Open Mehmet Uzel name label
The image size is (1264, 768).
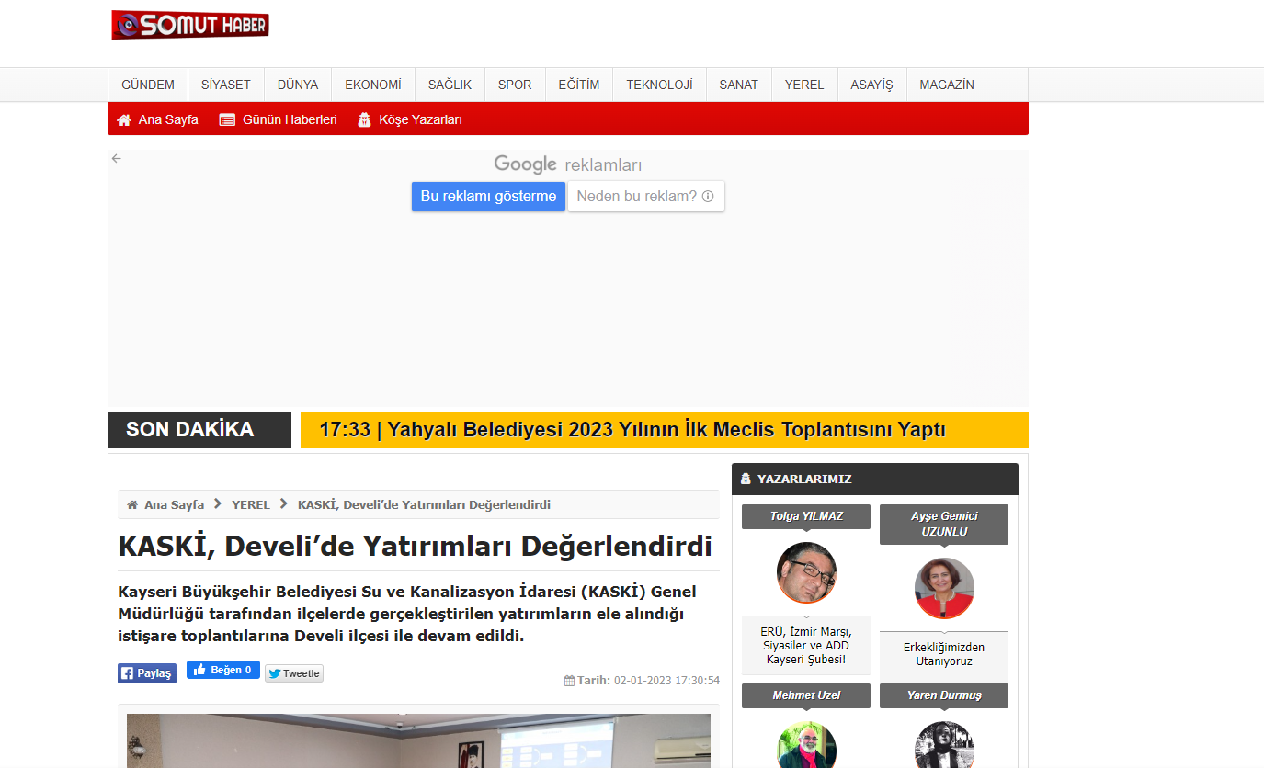pos(806,695)
